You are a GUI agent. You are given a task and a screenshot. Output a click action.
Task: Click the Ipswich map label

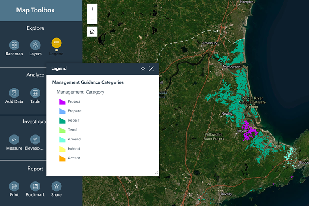tap(243, 131)
